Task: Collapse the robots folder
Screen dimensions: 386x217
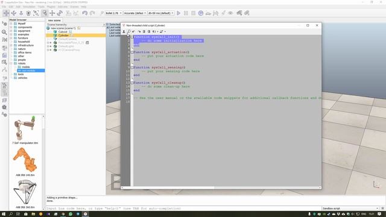Action: (x=11, y=63)
